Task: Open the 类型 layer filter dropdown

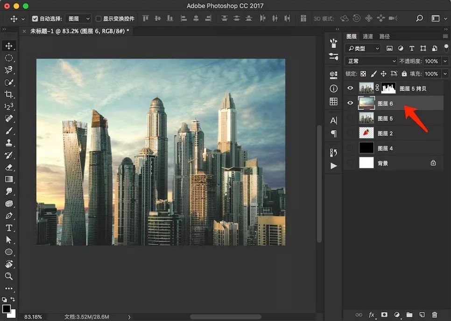Action: click(362, 48)
